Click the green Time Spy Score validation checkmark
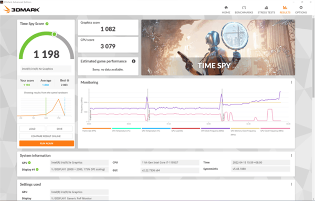The image size is (315, 201). pyautogui.click(x=47, y=24)
